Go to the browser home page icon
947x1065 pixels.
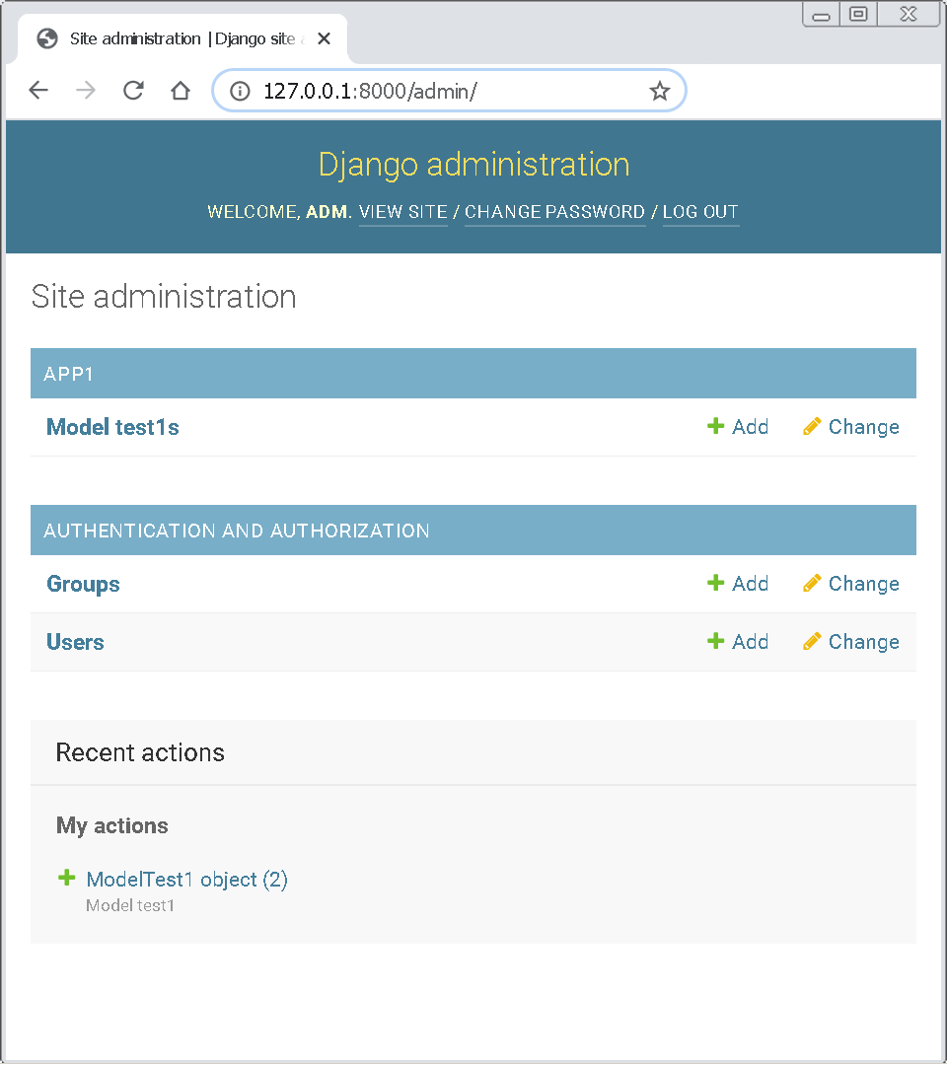[180, 90]
